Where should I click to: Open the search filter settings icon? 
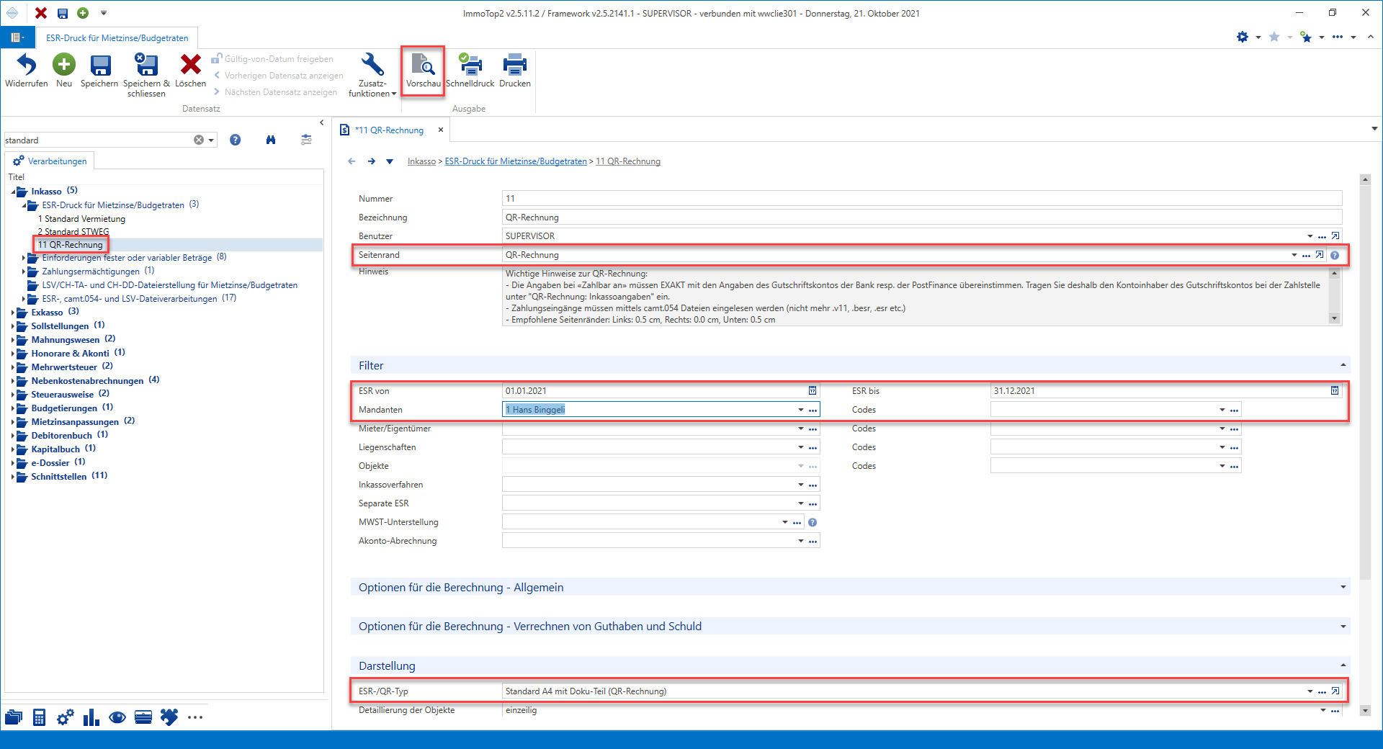[306, 140]
